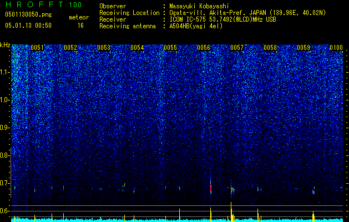Click the long red meteor echo below 0056
Screen dimensions: 349x222
click(210, 187)
